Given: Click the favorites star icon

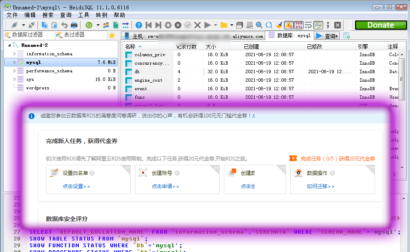Looking at the screenshot, I should [x=112, y=35].
